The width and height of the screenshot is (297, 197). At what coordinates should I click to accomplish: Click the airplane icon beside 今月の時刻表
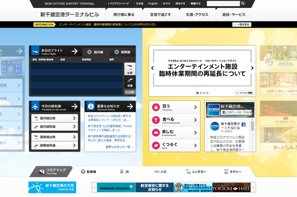[35, 106]
